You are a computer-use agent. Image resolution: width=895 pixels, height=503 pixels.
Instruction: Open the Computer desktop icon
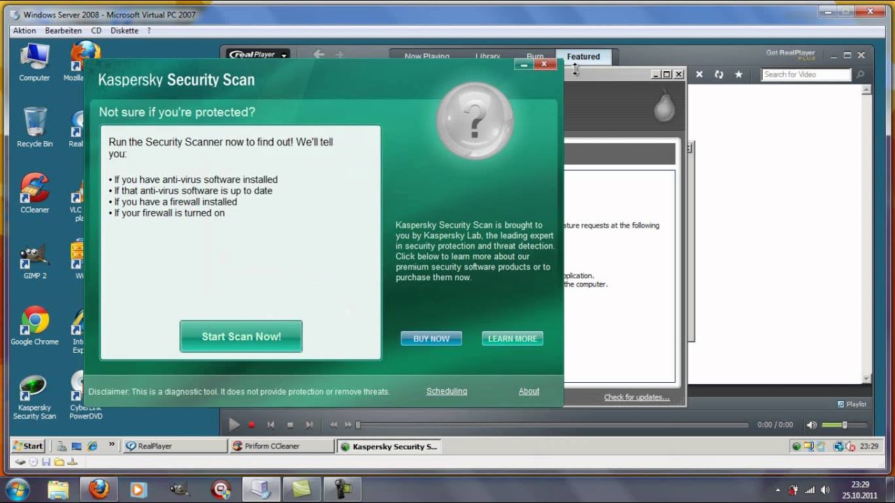(34, 62)
